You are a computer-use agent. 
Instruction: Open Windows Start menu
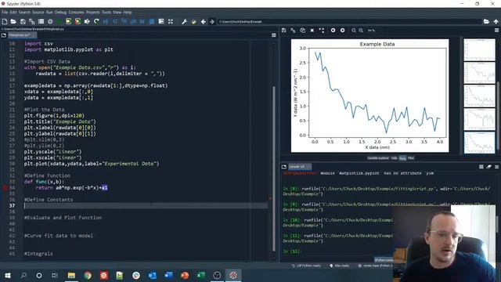(x=7, y=275)
